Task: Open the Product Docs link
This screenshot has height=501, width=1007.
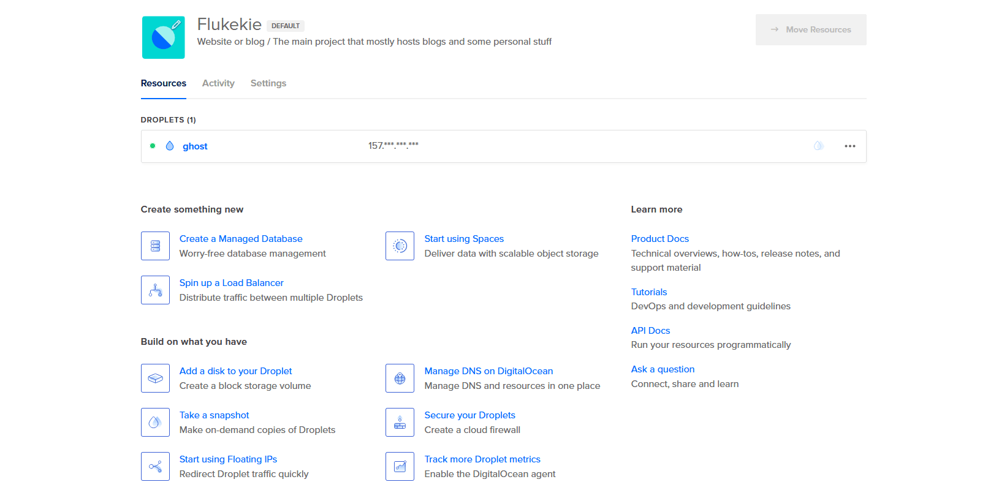Action: [x=659, y=239]
